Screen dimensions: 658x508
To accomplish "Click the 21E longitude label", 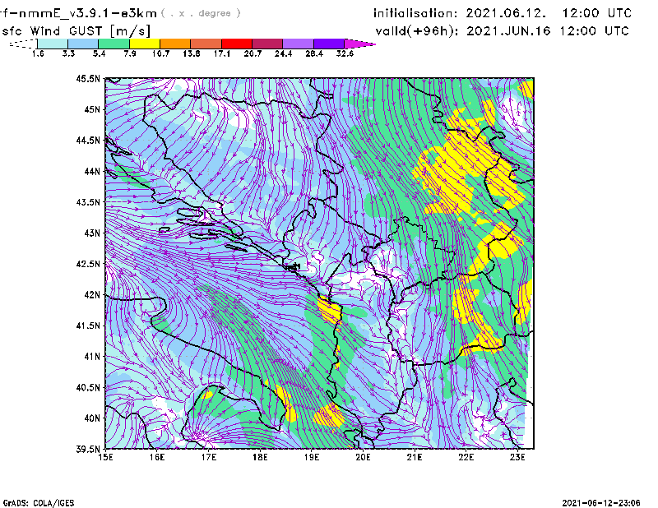I will [415, 457].
